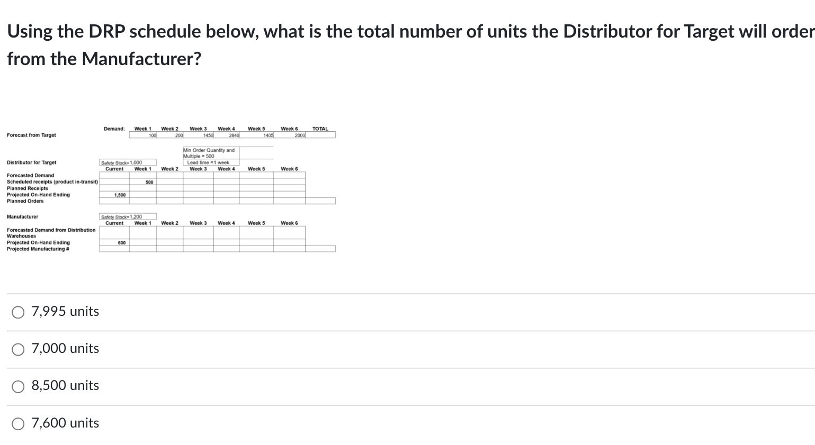Click the Min Order Quantity note cell
The width and height of the screenshot is (815, 445).
pyautogui.click(x=209, y=153)
